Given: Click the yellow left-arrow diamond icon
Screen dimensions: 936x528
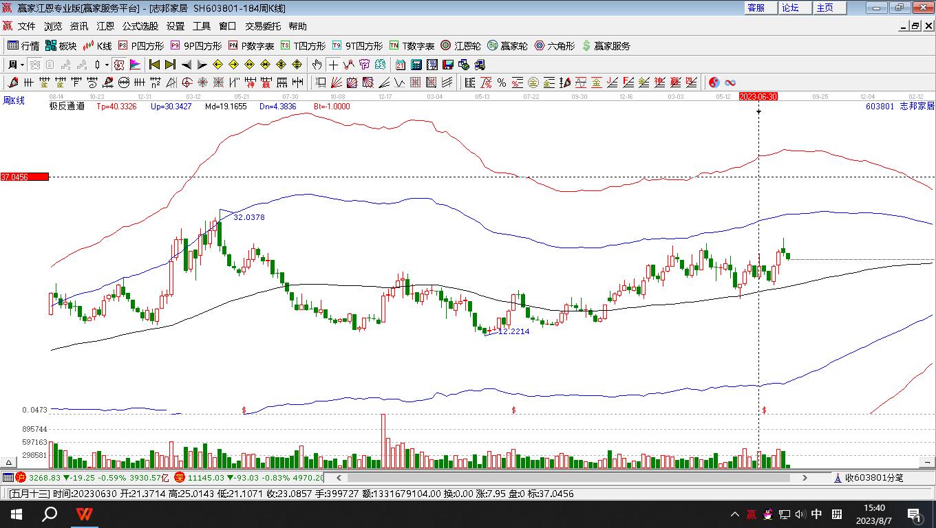Looking at the screenshot, I should click(x=217, y=65).
